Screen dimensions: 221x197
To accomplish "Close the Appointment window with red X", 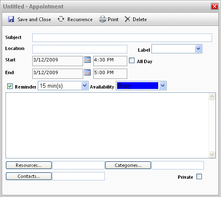I will [215, 6].
